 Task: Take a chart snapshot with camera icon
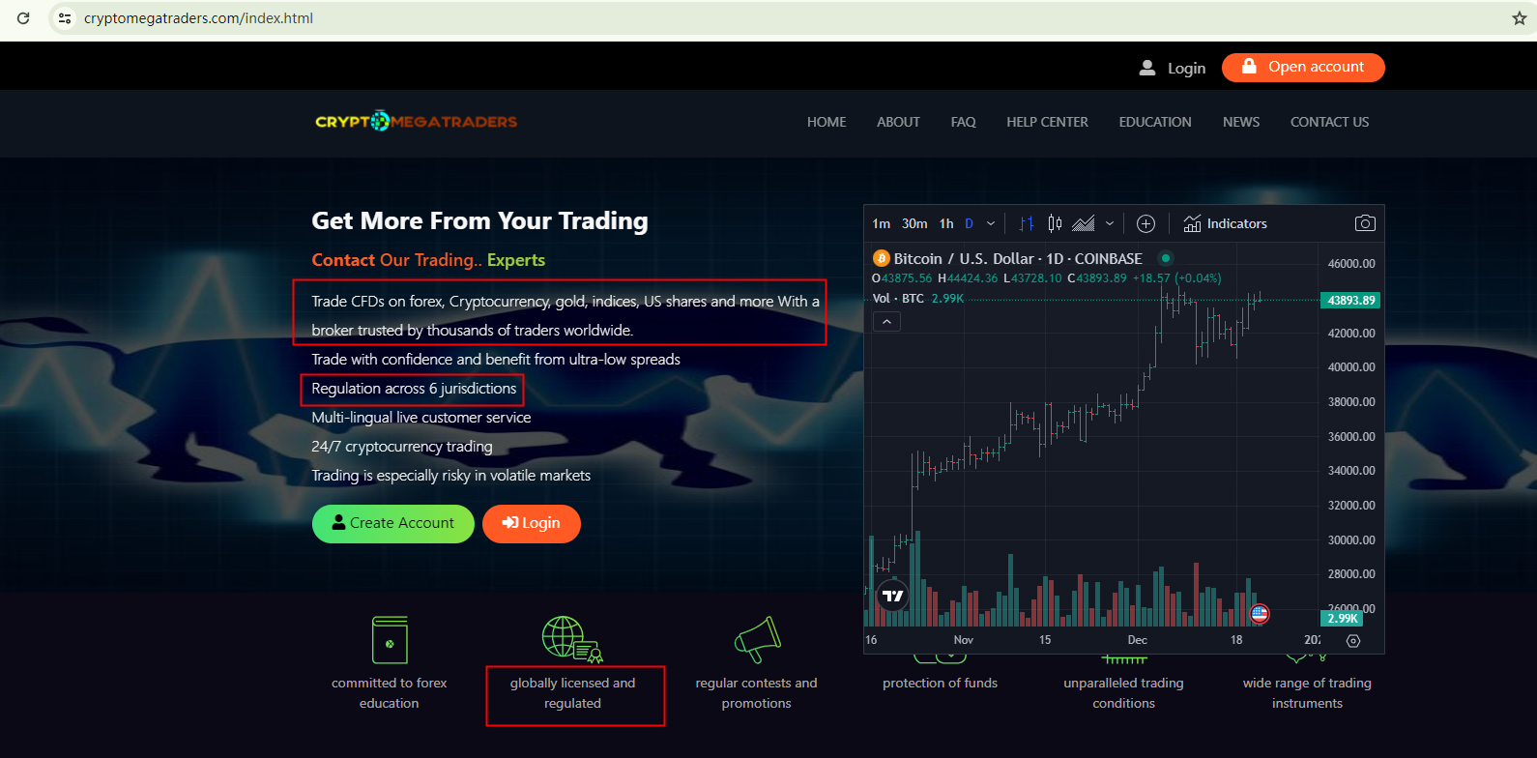(x=1365, y=223)
